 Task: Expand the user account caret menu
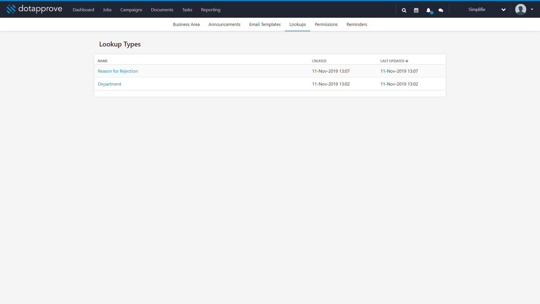click(532, 9)
